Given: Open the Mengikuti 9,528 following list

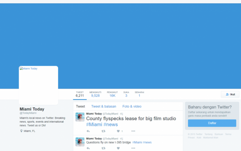Looking at the screenshot, I should [95, 94].
